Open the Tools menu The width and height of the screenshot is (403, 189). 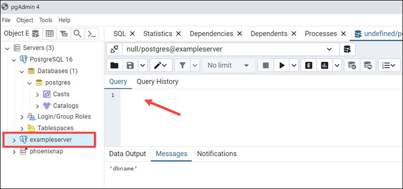pos(46,20)
